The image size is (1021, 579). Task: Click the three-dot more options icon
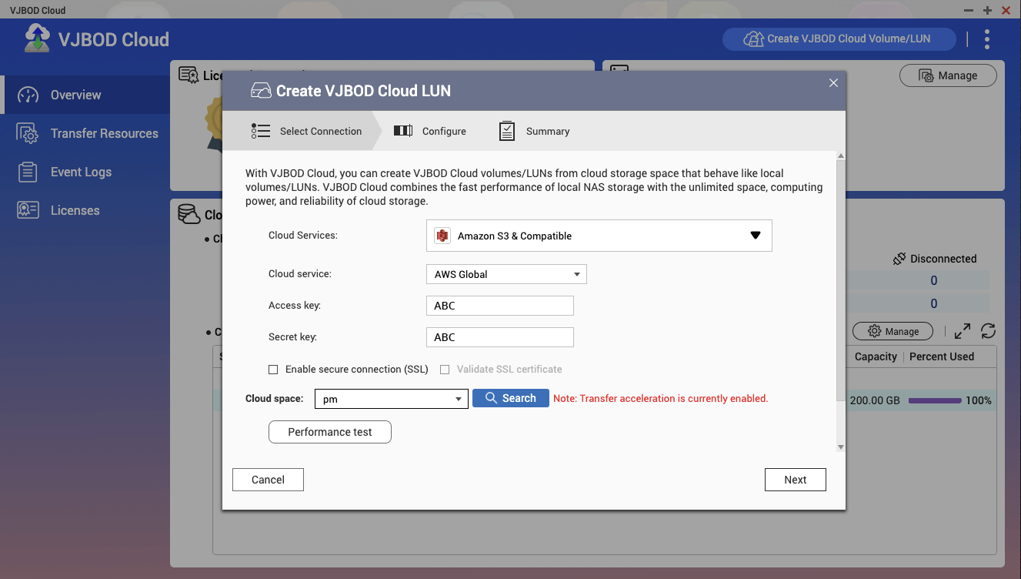(987, 39)
